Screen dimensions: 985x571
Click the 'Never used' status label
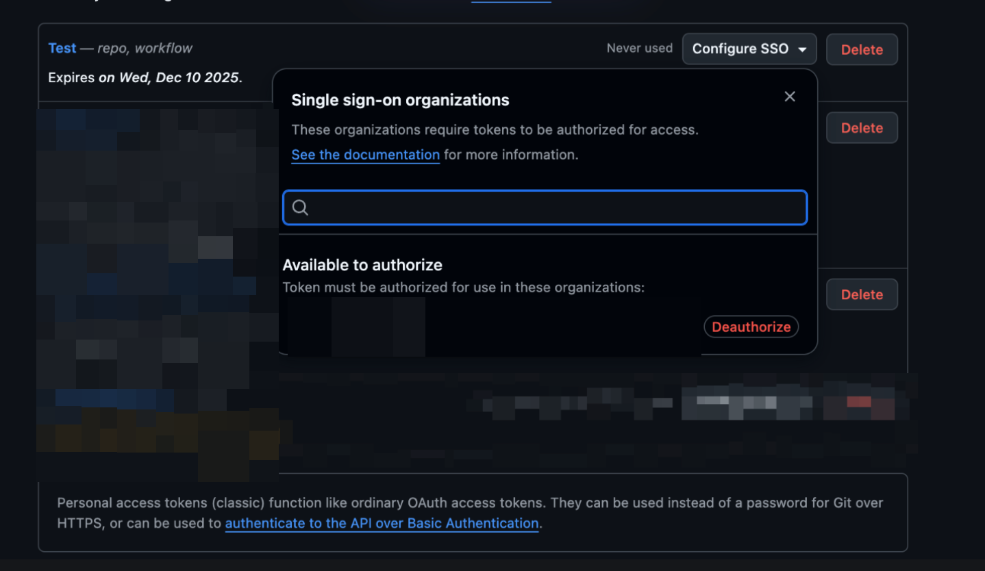[x=639, y=49]
